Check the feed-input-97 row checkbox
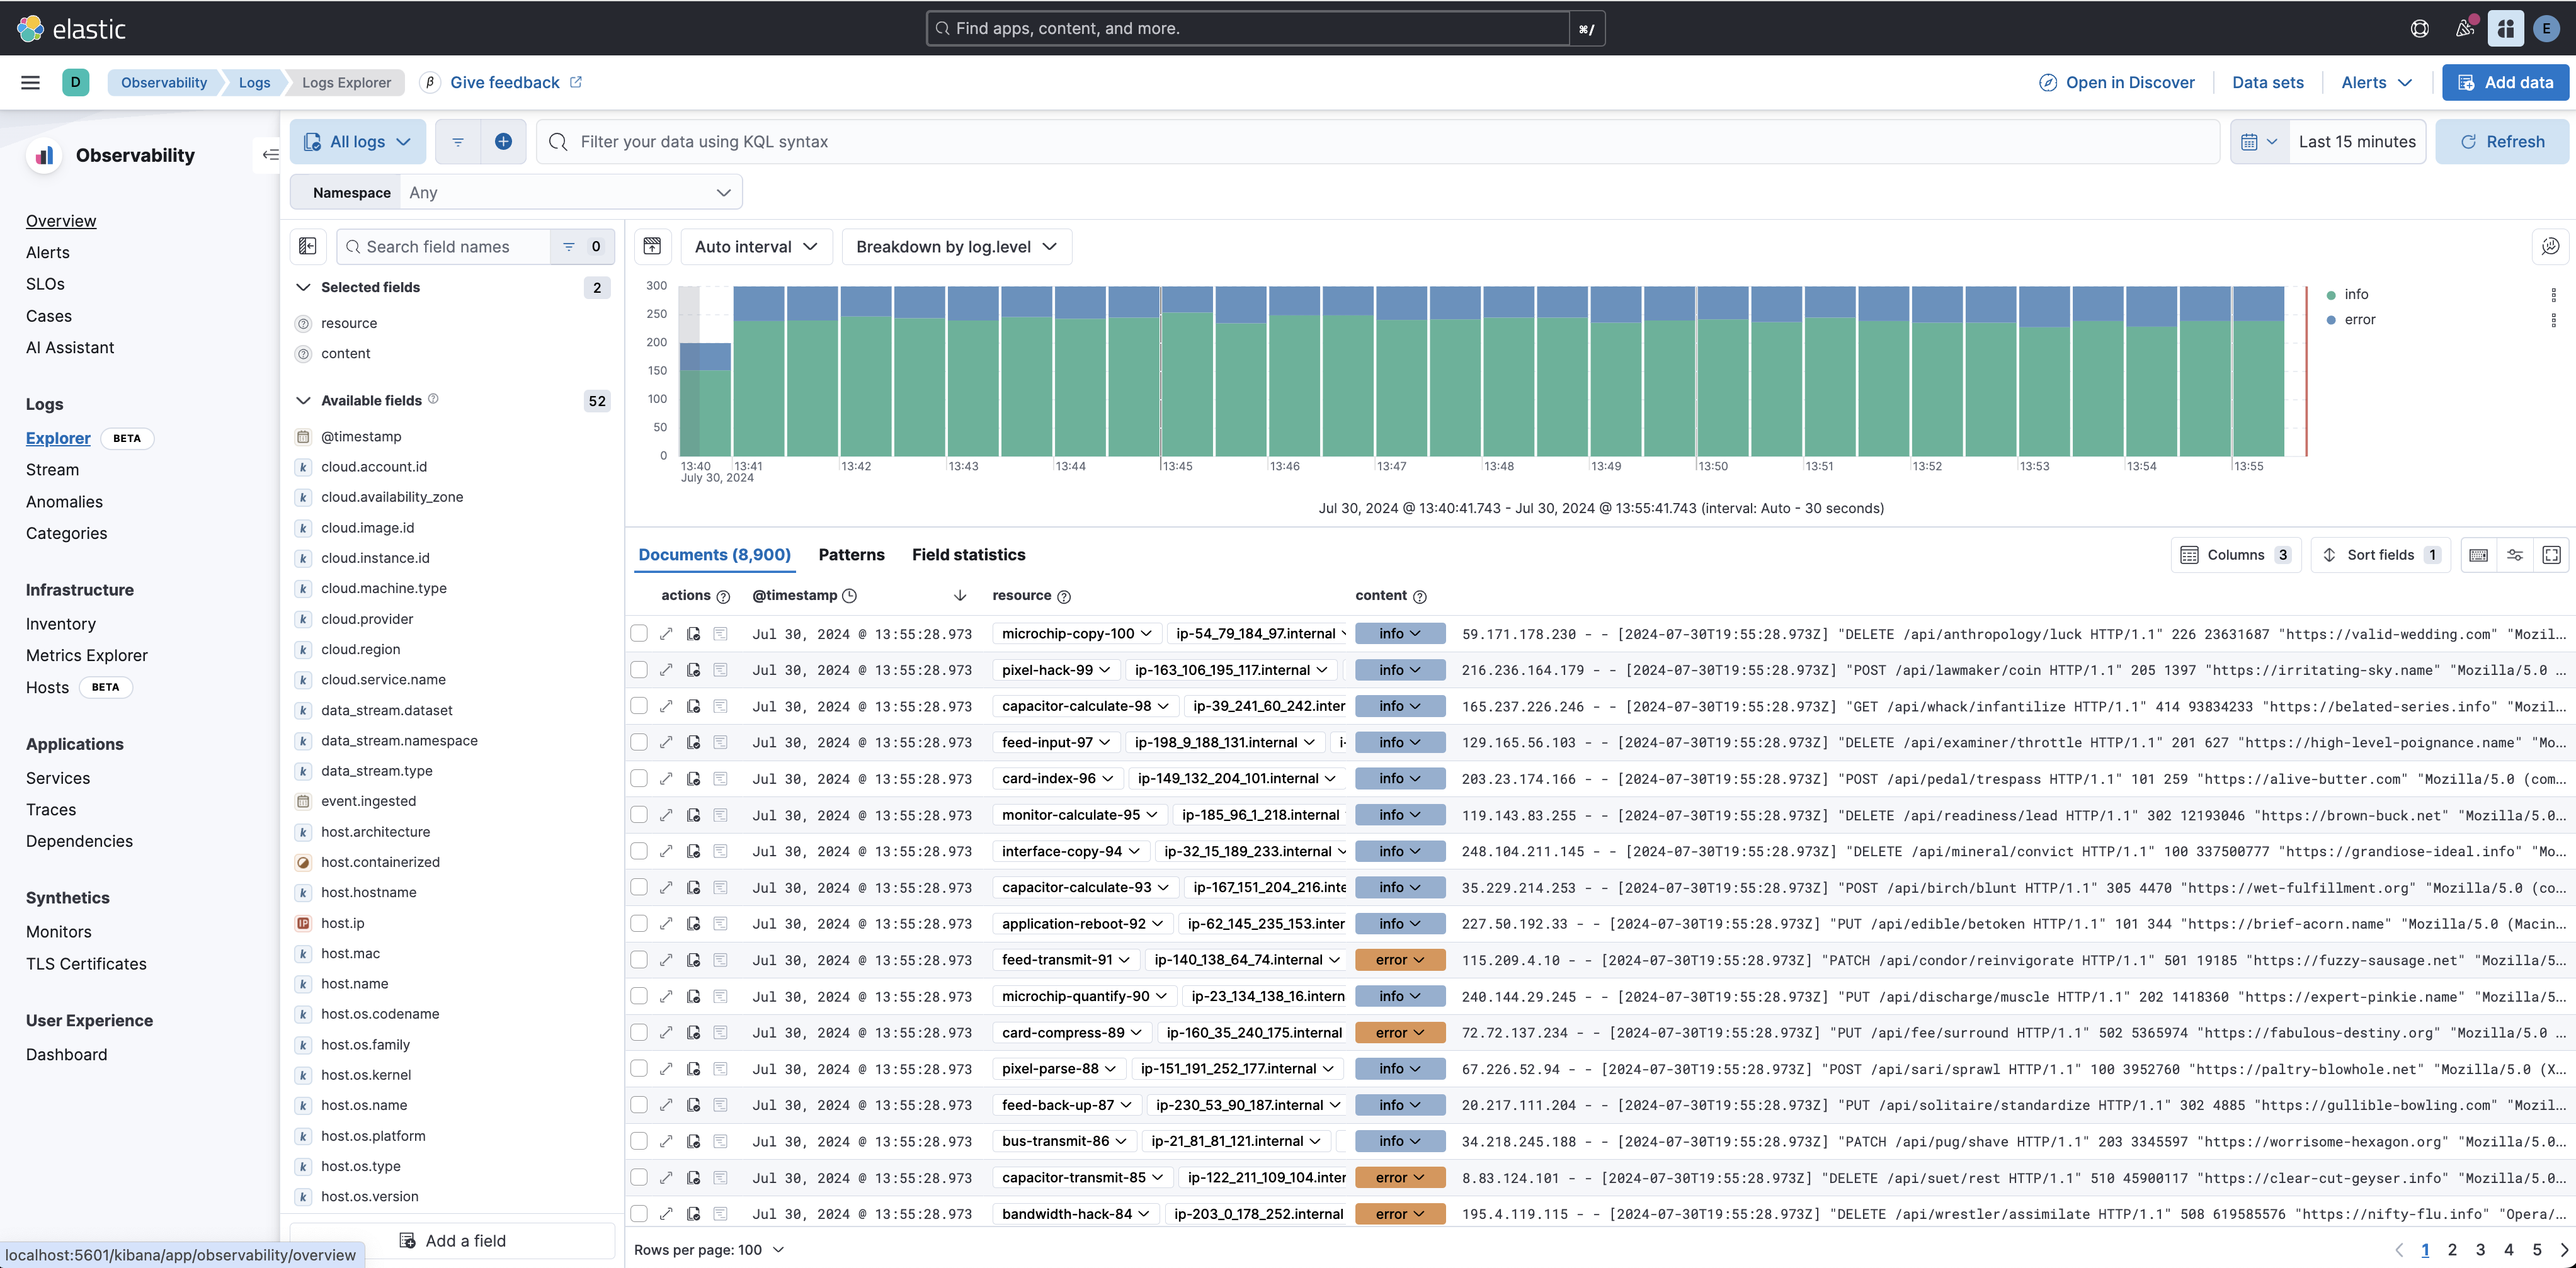Screen dimensions: 2576x1268 (639, 742)
